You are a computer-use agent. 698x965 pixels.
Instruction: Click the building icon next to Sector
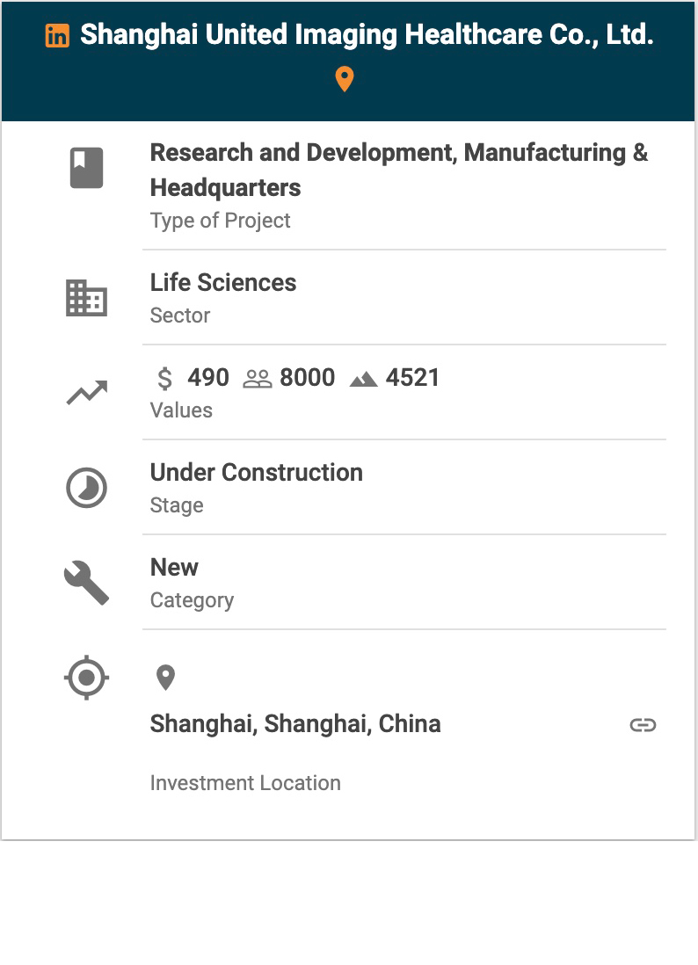pos(86,299)
